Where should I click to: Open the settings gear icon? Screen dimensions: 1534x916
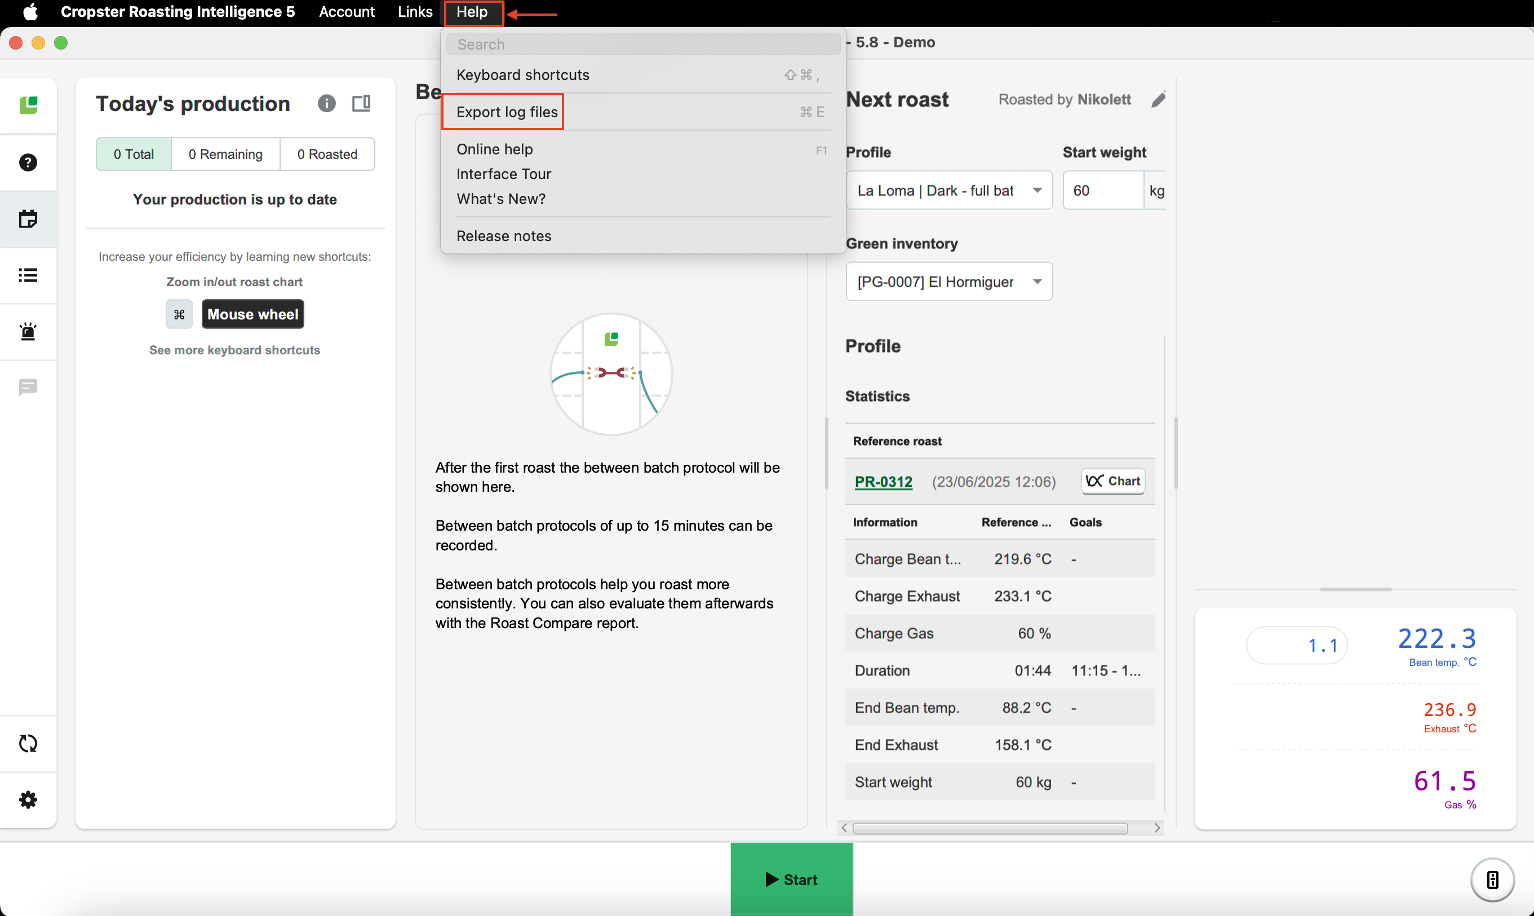click(28, 800)
